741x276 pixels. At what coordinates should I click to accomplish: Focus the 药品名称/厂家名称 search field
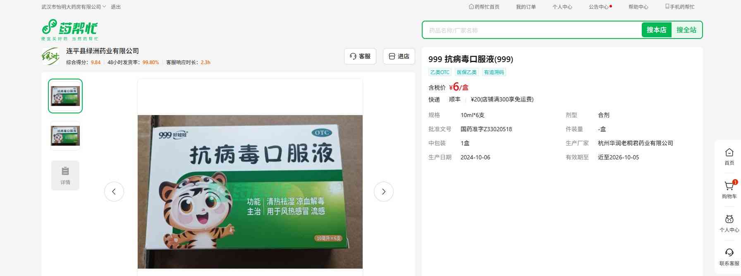pyautogui.click(x=531, y=30)
